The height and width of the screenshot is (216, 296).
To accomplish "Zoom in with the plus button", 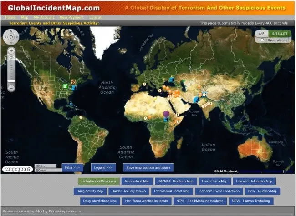I will (11, 51).
